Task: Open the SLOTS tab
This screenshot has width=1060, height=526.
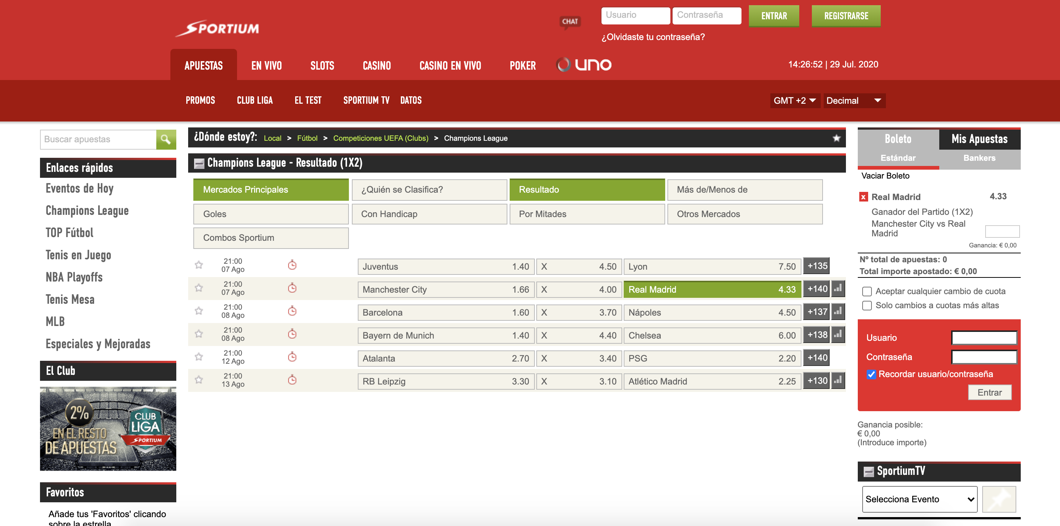Action: (322, 66)
